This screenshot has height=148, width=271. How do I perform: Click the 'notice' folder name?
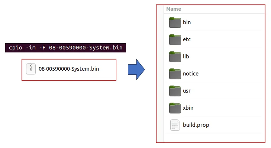pyautogui.click(x=191, y=74)
